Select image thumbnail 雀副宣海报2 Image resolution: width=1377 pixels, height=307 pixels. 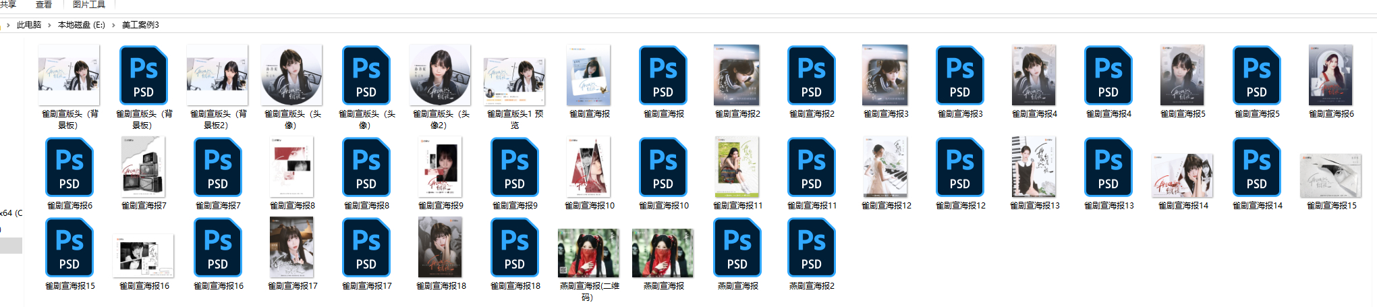737,75
